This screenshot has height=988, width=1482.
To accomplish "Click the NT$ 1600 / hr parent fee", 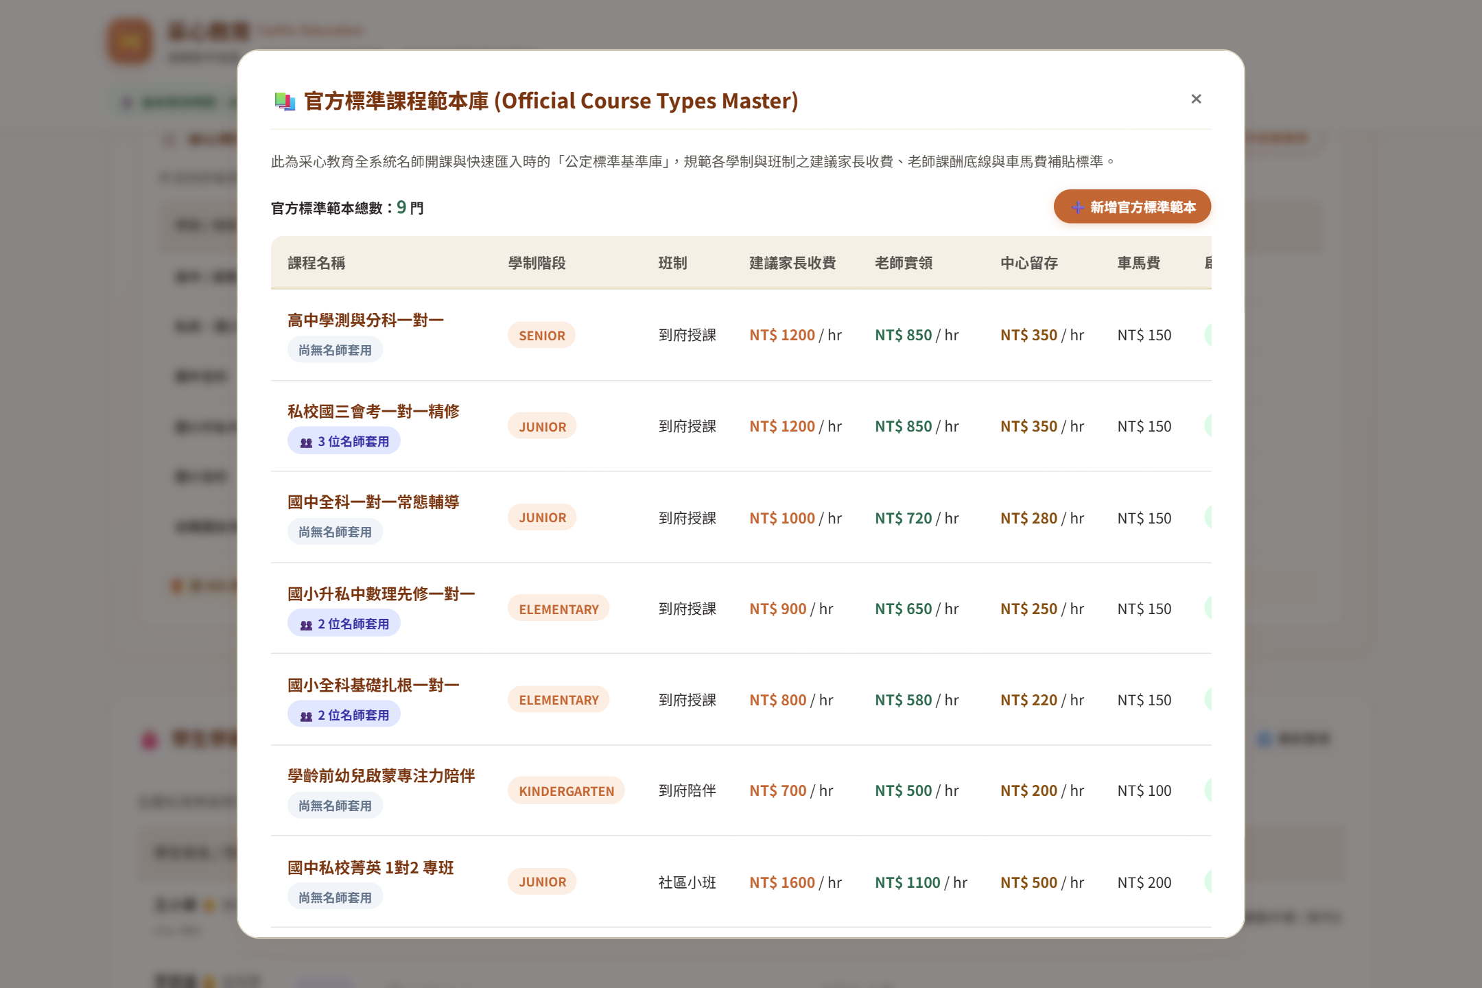I will 795,882.
